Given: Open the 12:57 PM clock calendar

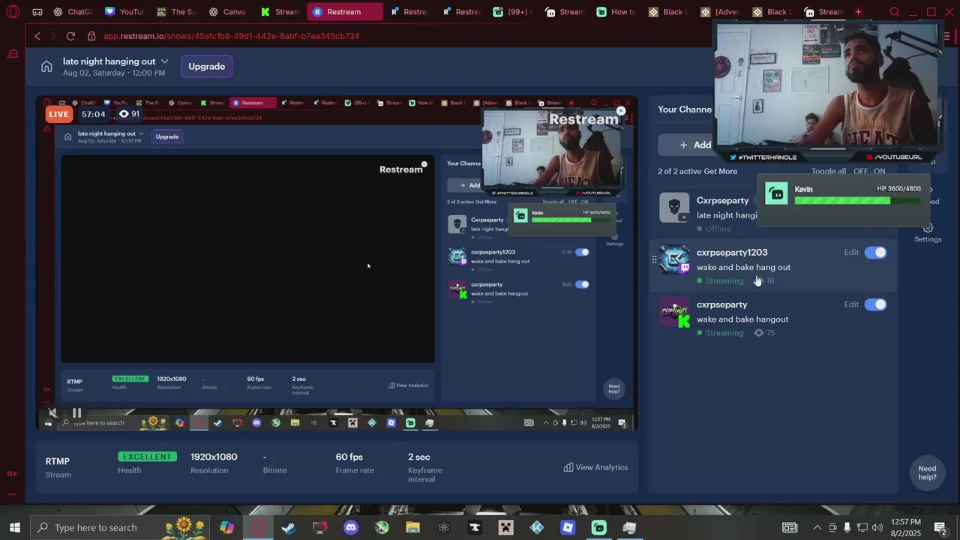Looking at the screenshot, I should (907, 527).
